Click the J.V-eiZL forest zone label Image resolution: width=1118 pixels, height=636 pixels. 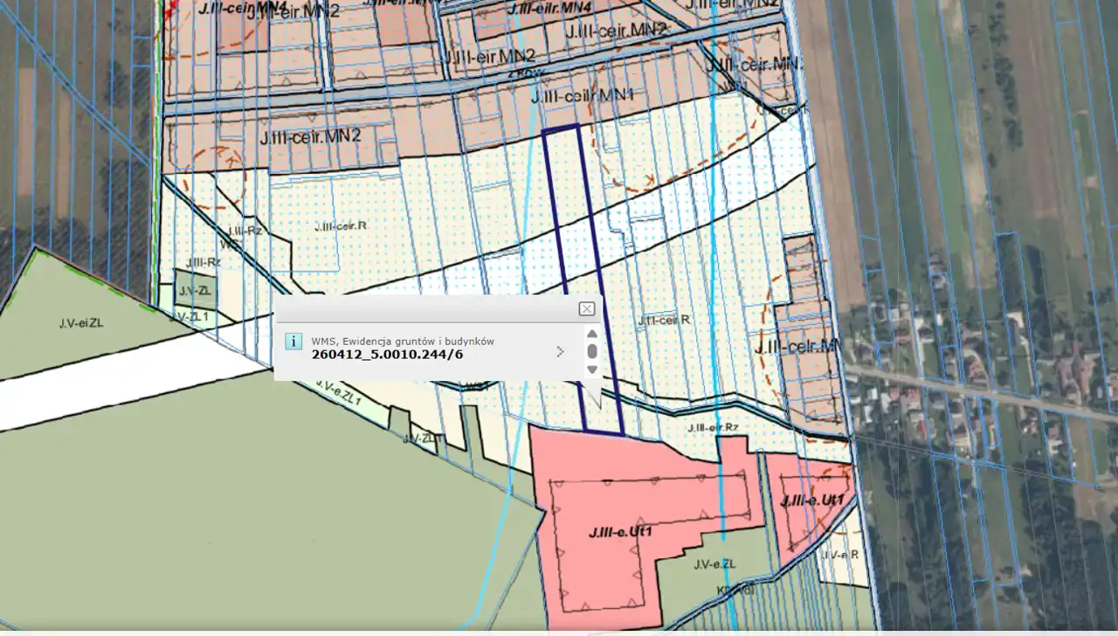(x=81, y=322)
